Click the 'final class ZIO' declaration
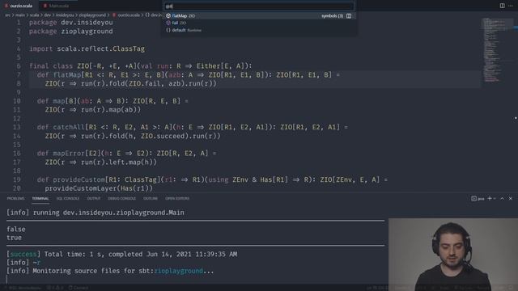518x291 pixels. pyautogui.click(x=59, y=66)
